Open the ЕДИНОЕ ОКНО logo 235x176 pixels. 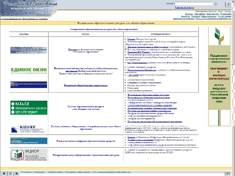point(29,71)
